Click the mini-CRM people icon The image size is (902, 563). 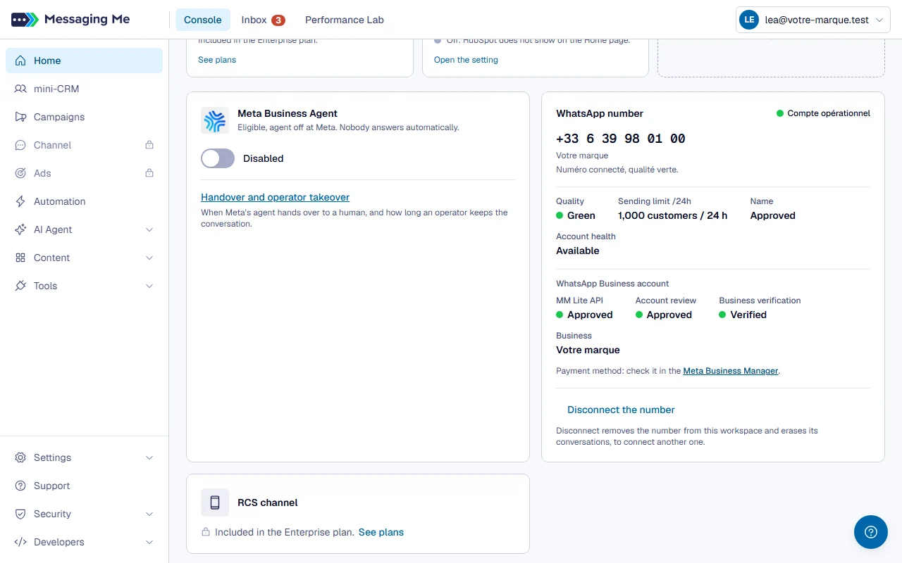[x=20, y=89]
